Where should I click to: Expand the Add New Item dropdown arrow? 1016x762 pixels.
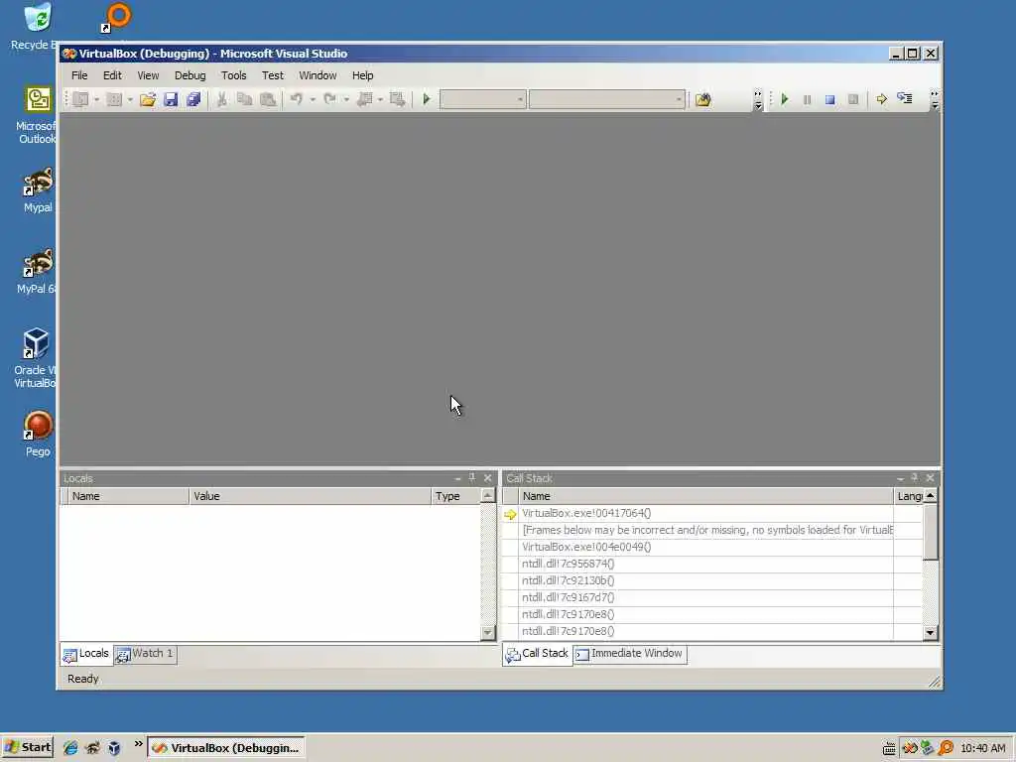pos(130,100)
